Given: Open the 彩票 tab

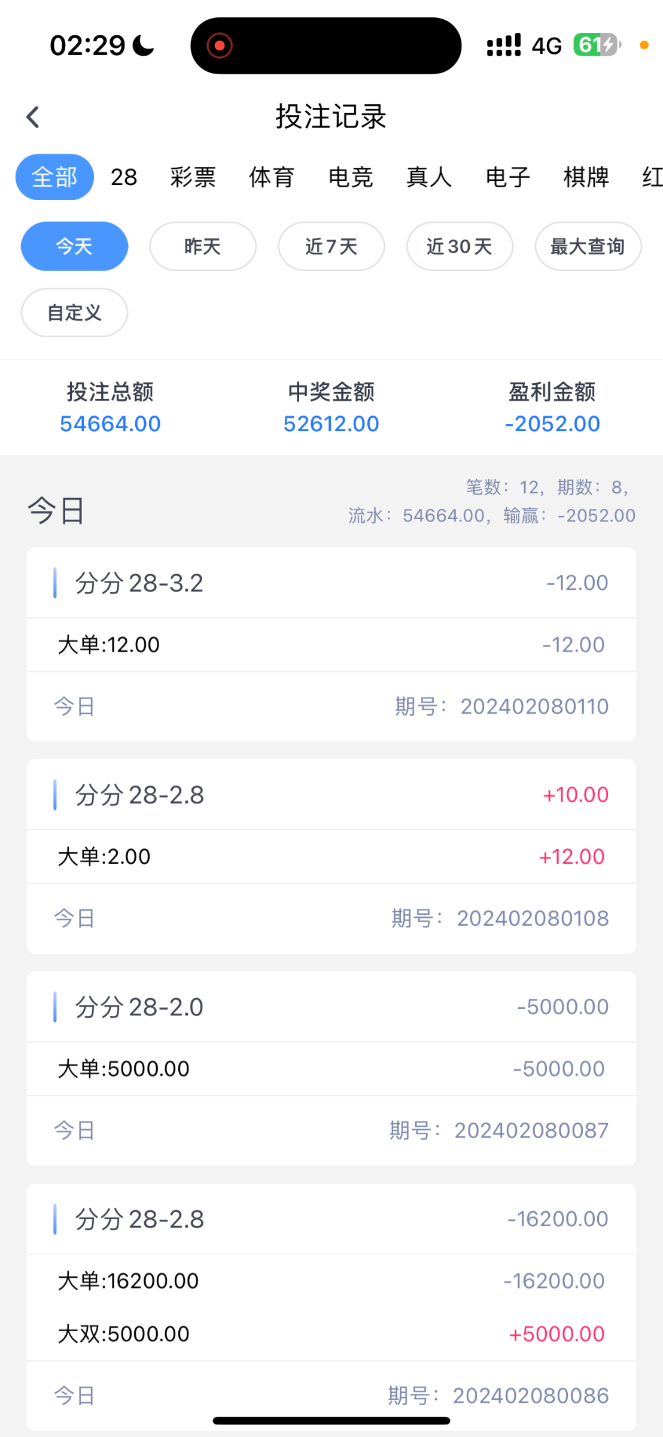Looking at the screenshot, I should pos(193,177).
